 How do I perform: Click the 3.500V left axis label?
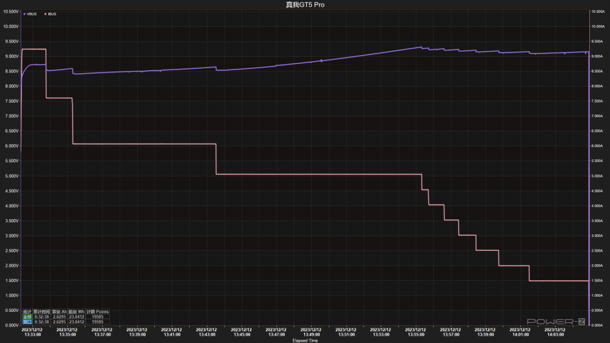pyautogui.click(x=12, y=221)
